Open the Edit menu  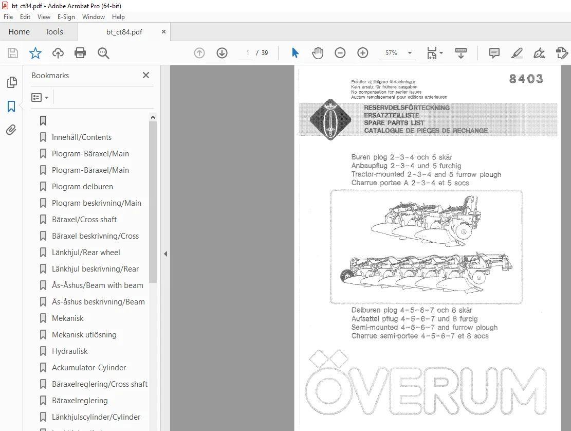(25, 17)
